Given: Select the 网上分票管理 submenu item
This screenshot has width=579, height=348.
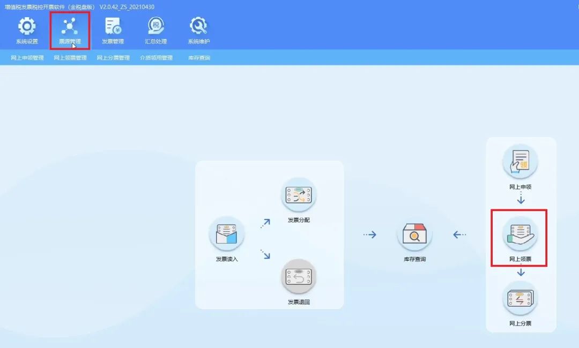Looking at the screenshot, I should (x=113, y=57).
